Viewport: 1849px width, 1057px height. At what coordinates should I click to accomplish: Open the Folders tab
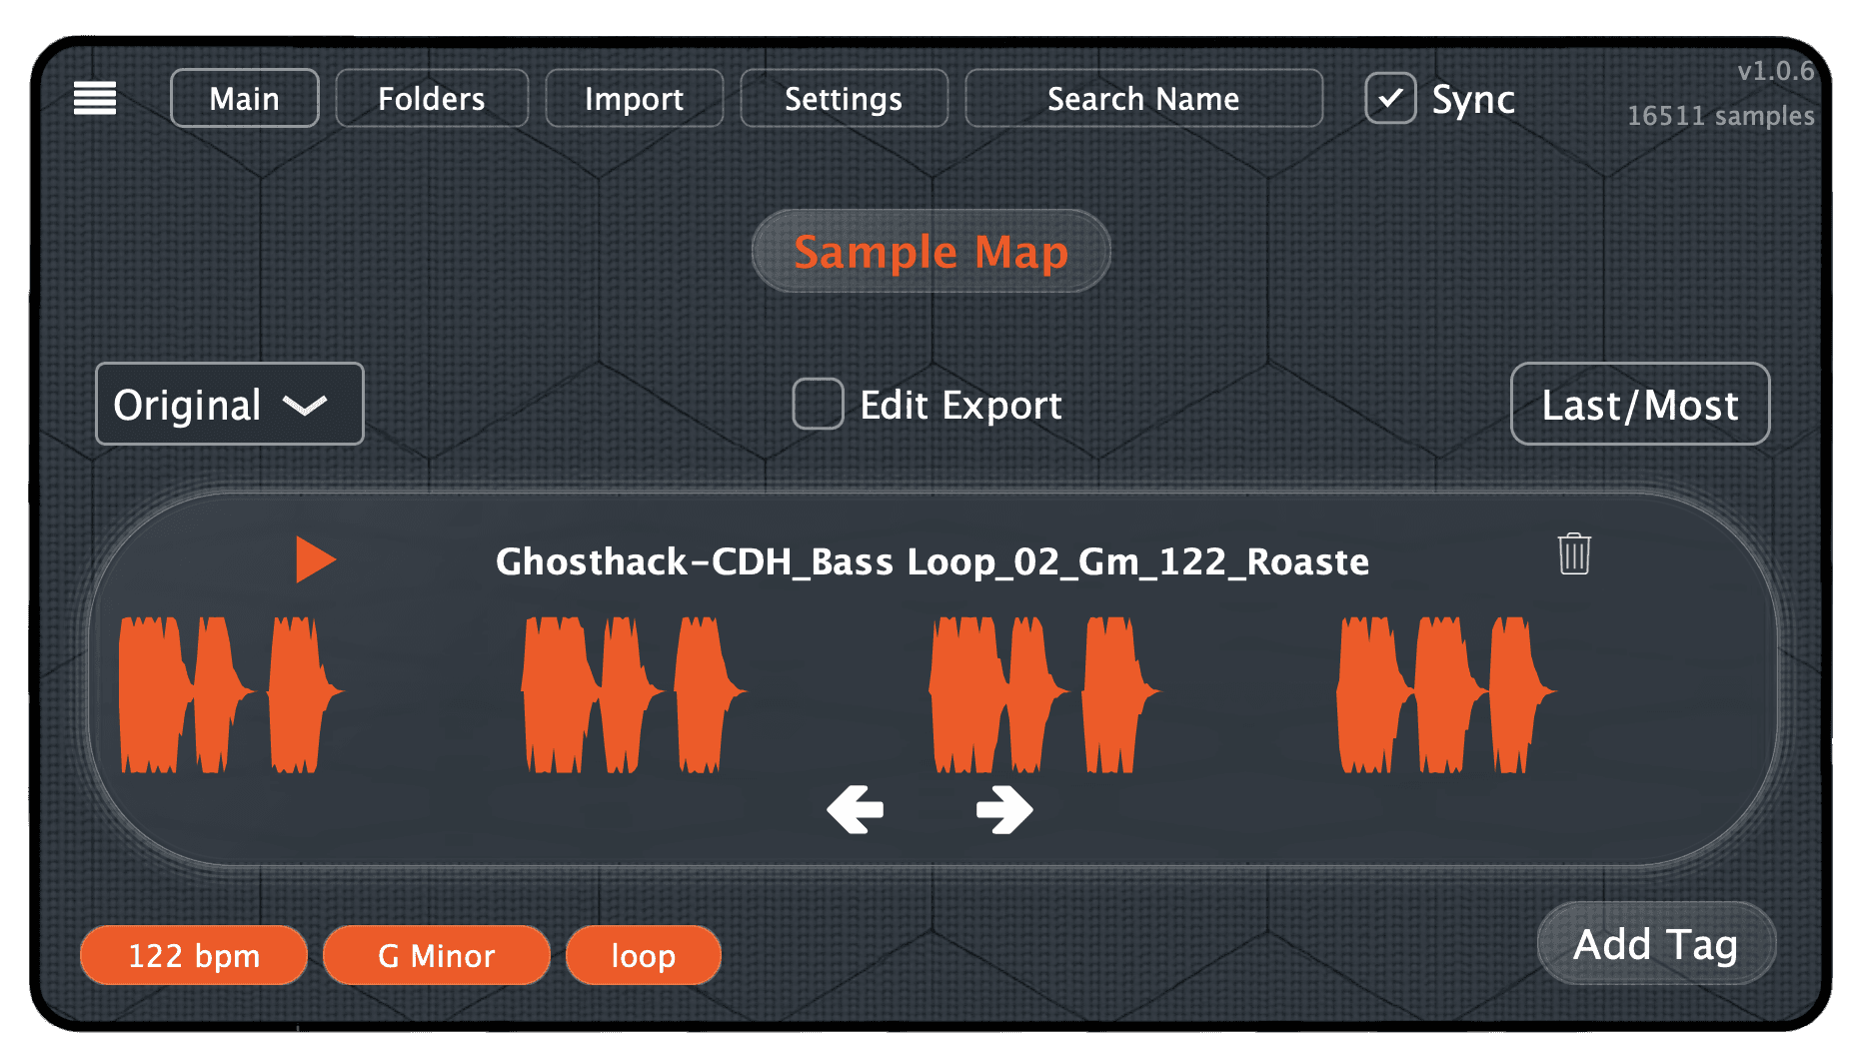(432, 98)
